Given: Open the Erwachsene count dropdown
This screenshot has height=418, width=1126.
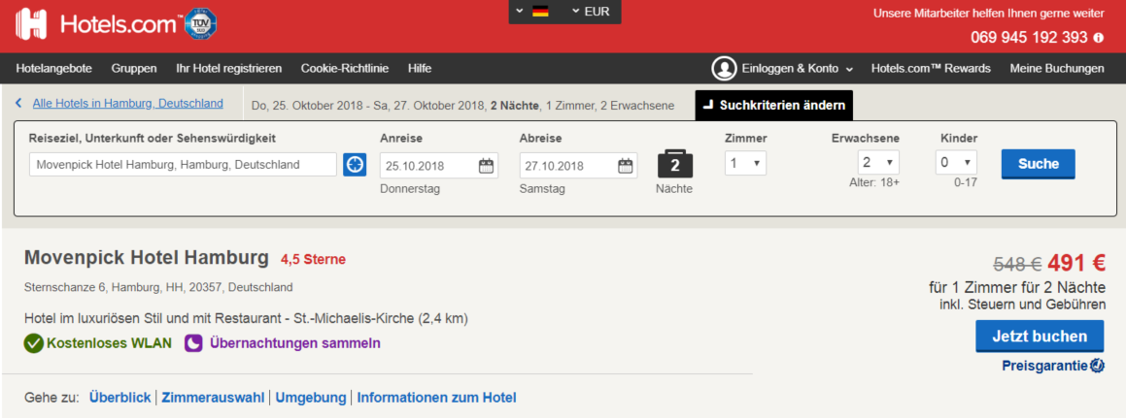Looking at the screenshot, I should click(x=877, y=162).
